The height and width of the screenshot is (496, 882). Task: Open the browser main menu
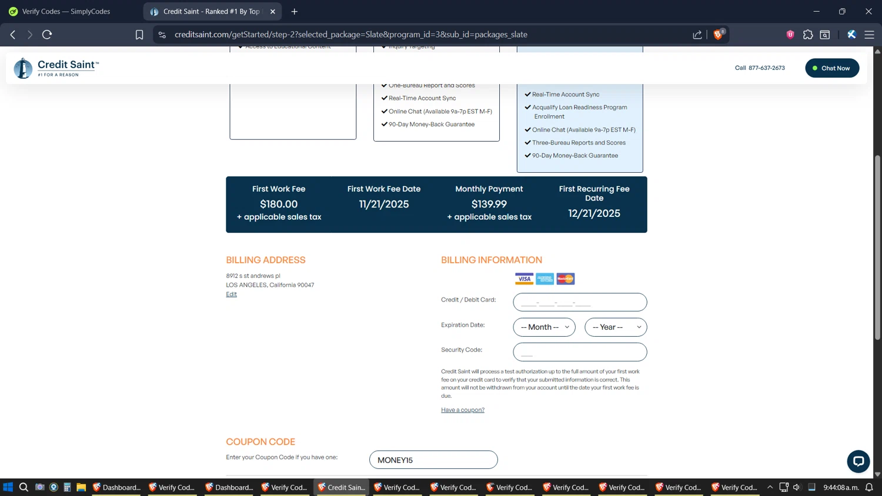pyautogui.click(x=869, y=35)
